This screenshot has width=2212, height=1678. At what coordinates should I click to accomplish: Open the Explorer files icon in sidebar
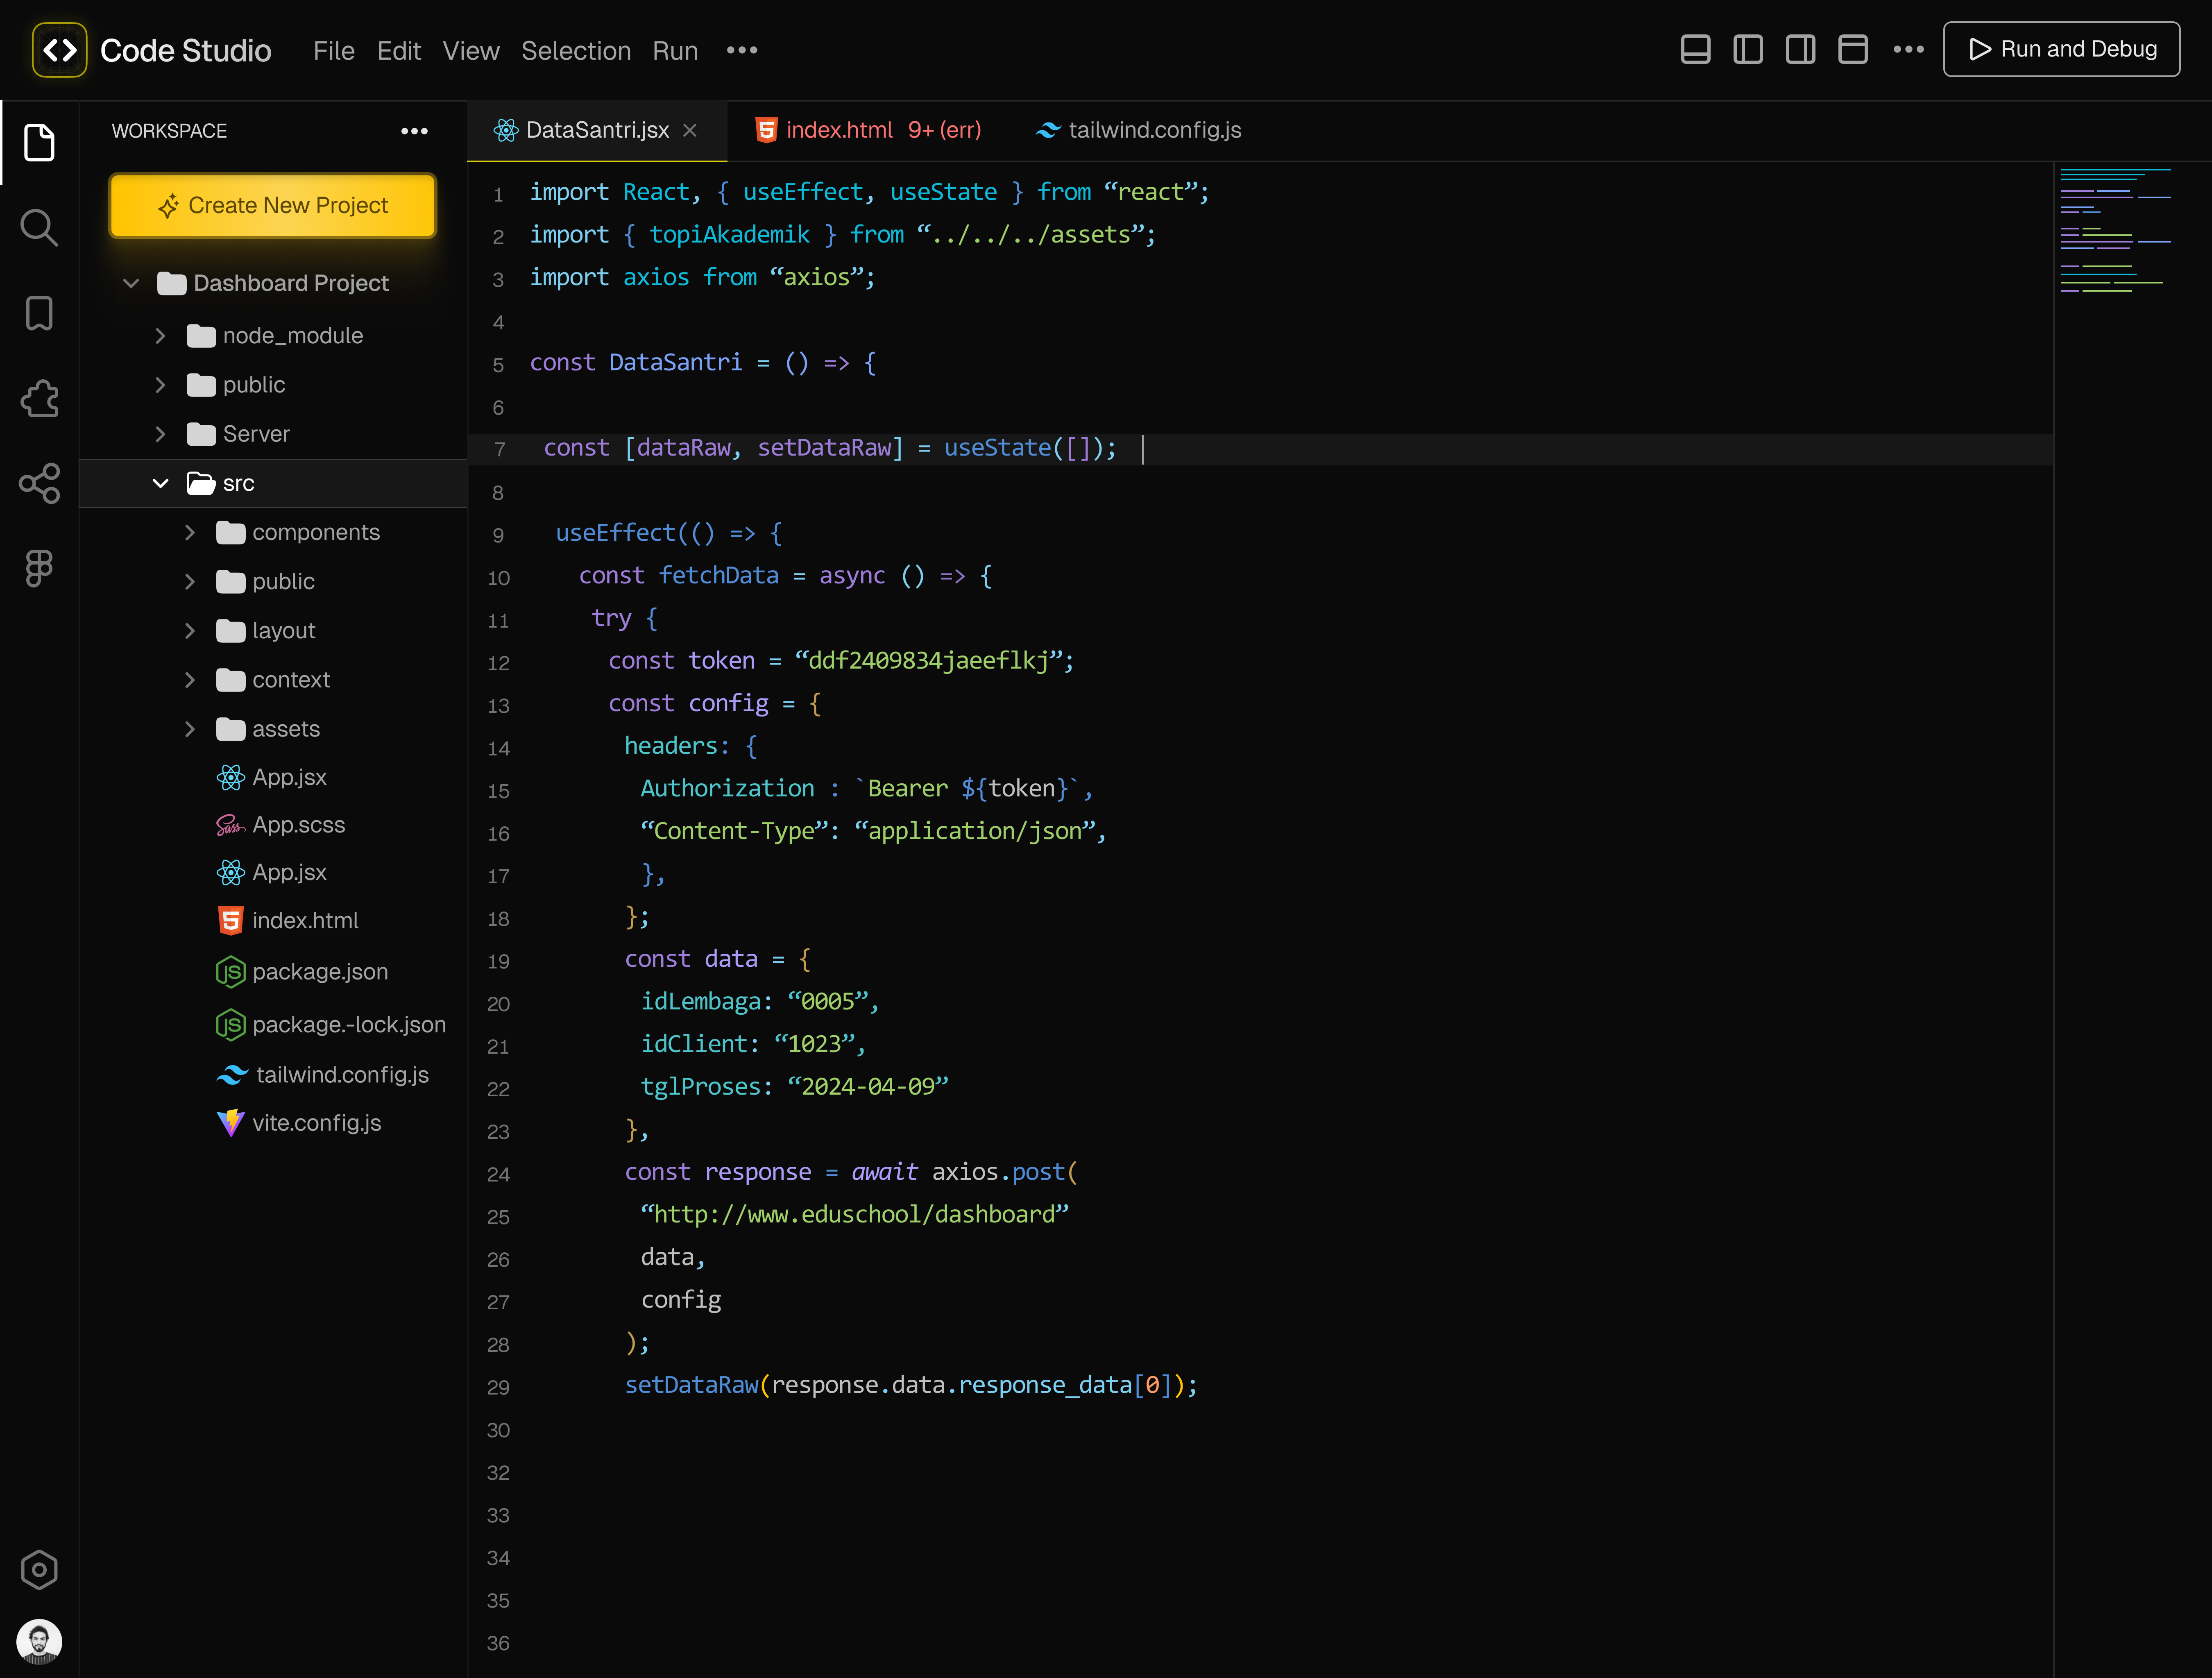(39, 142)
